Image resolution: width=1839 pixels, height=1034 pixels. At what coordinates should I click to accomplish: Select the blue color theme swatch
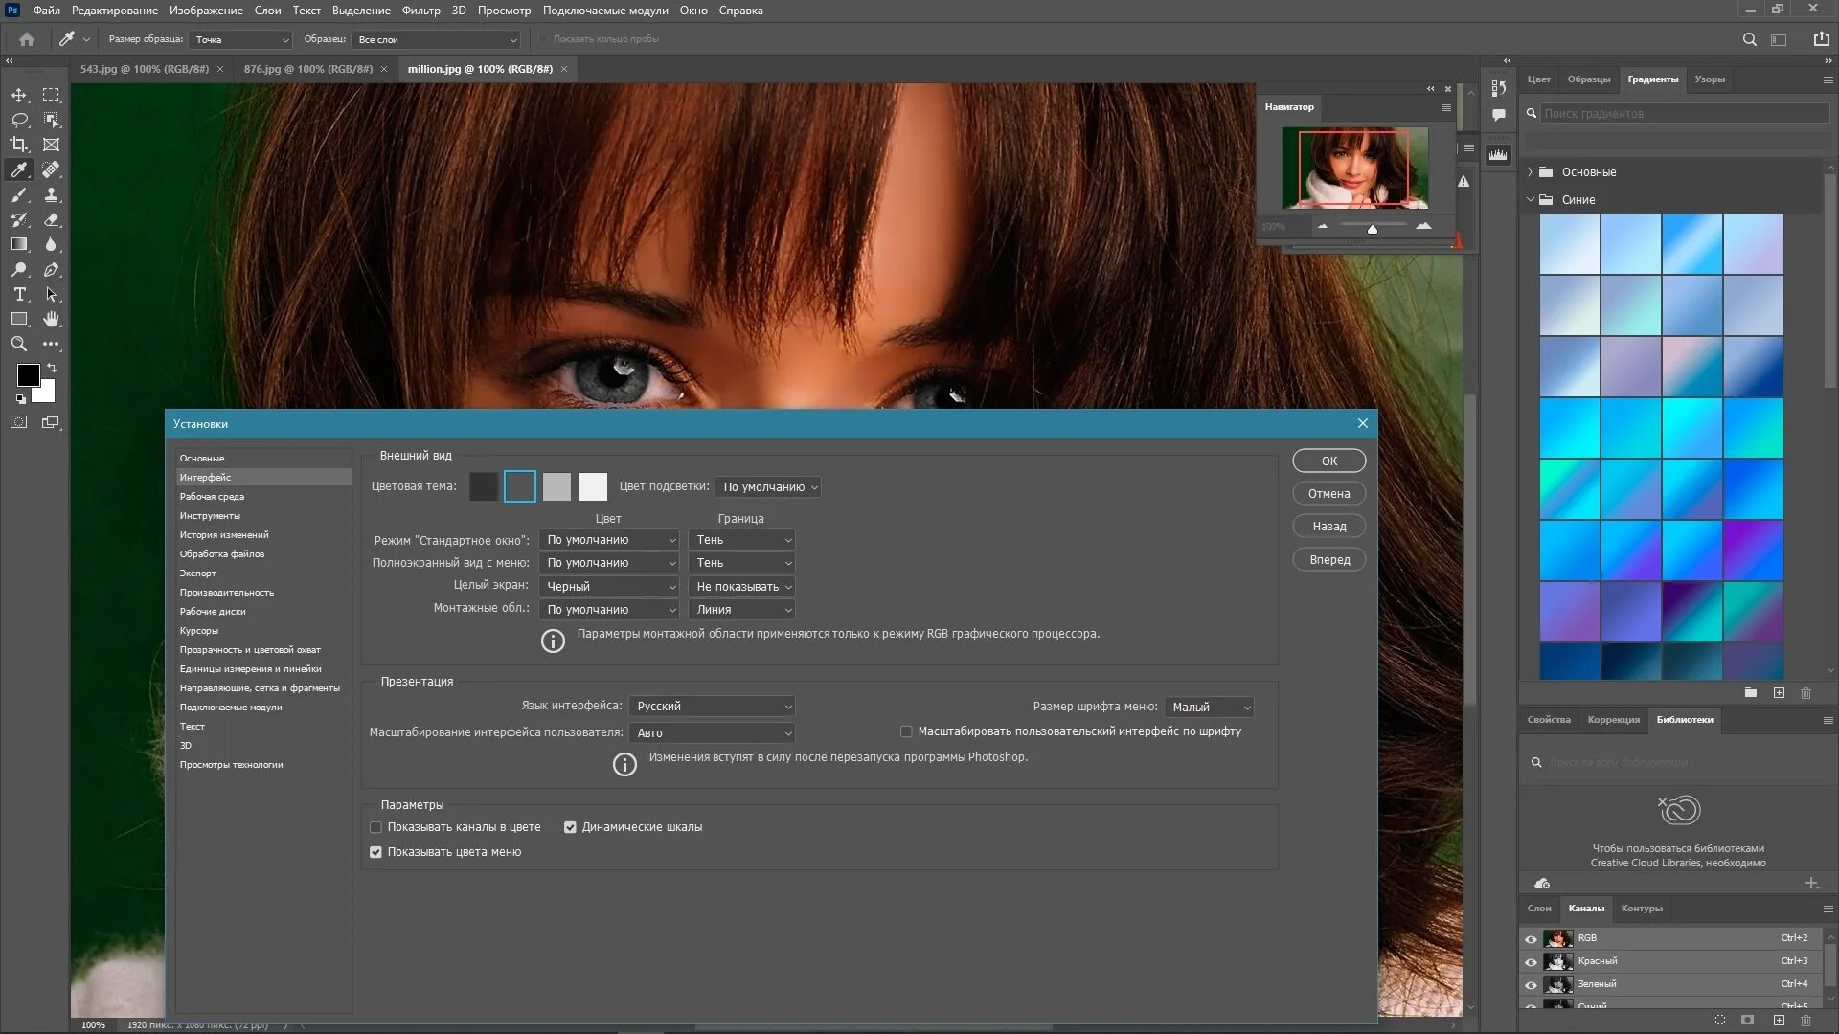tap(519, 486)
